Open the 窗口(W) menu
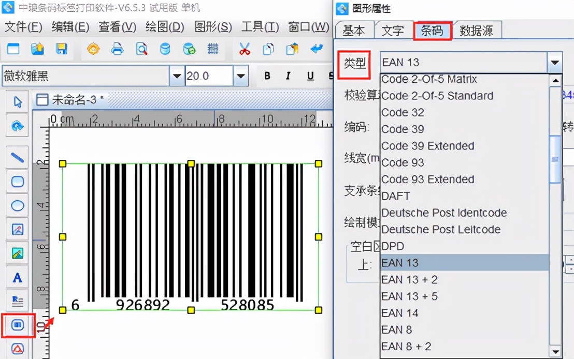Screen dimensions: 574x359 pos(309,27)
